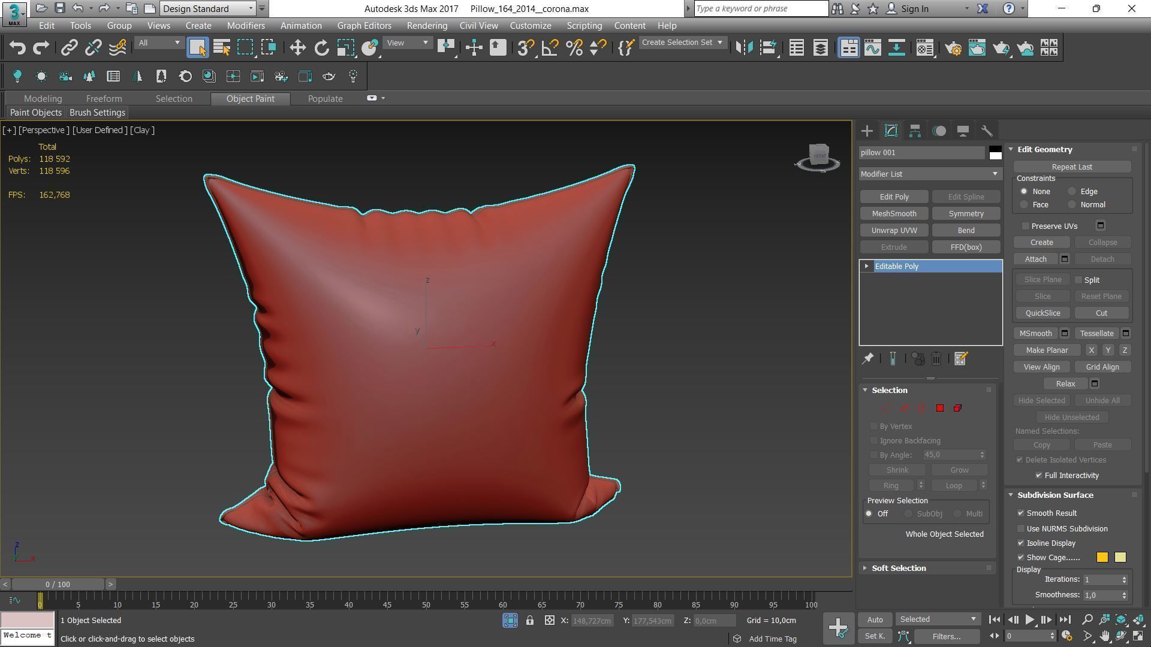Image resolution: width=1151 pixels, height=647 pixels.
Task: Click the QuickSlice button
Action: (x=1042, y=313)
